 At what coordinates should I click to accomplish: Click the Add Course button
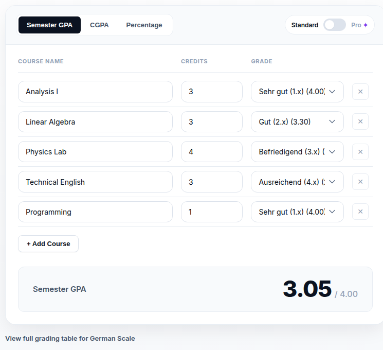(48, 243)
